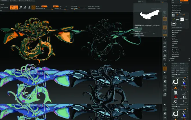Choose the SimpleBrush tool icon

click(175, 88)
